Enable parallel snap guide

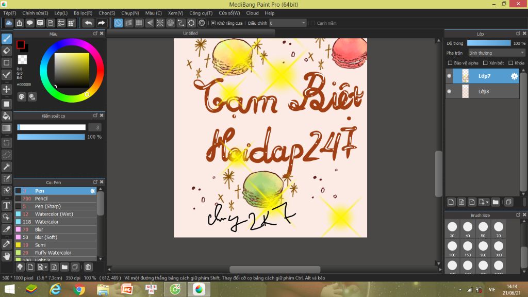point(128,23)
